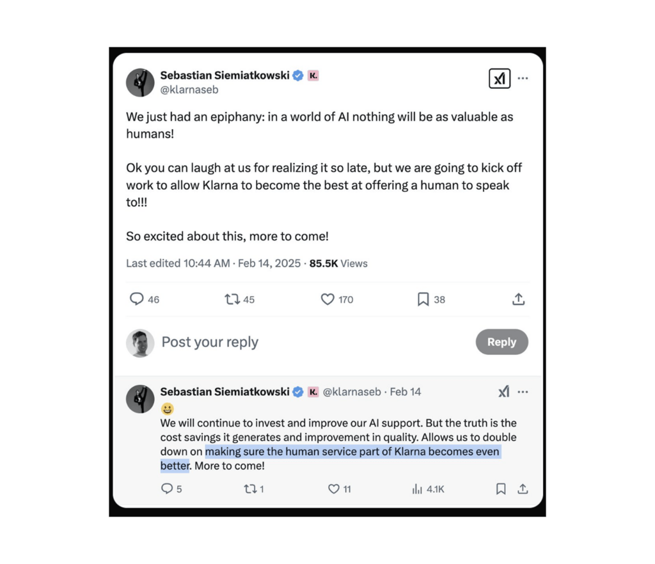Open replies via the reply bubble icon
This screenshot has width=655, height=564.
(x=137, y=299)
